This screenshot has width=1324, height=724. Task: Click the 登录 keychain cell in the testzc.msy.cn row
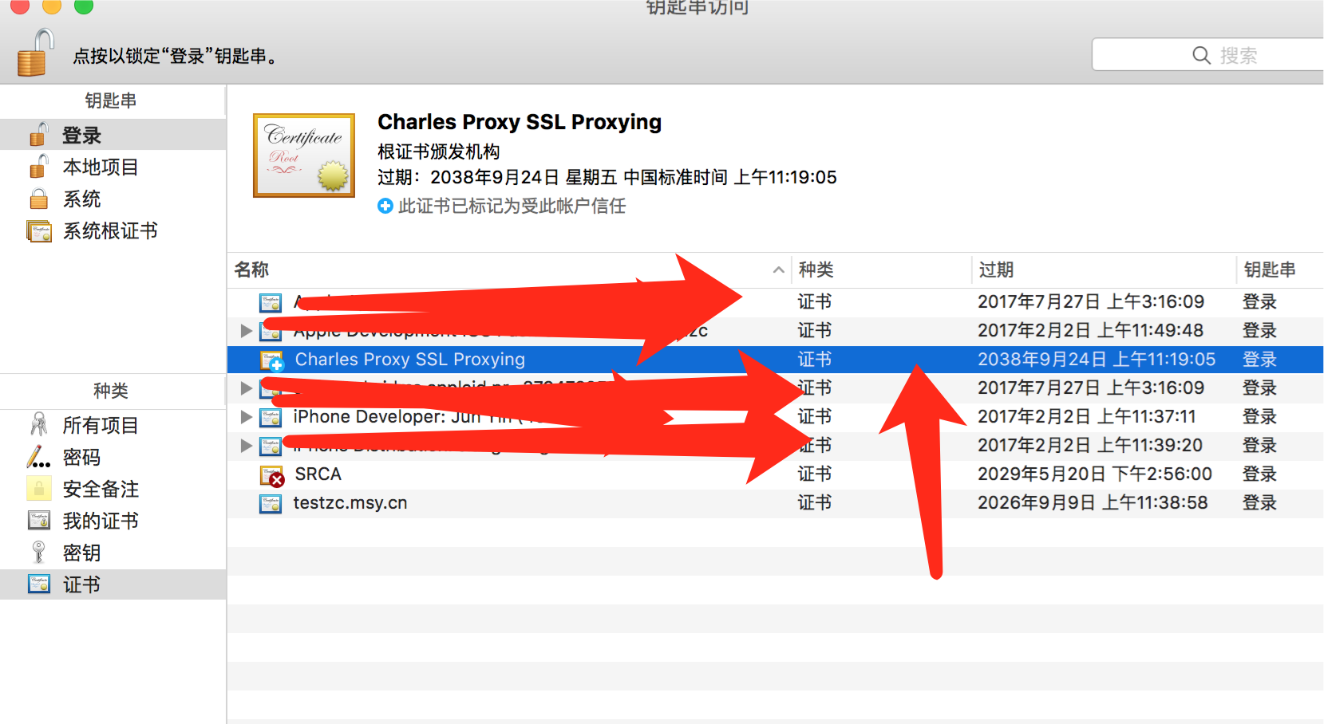click(x=1259, y=502)
